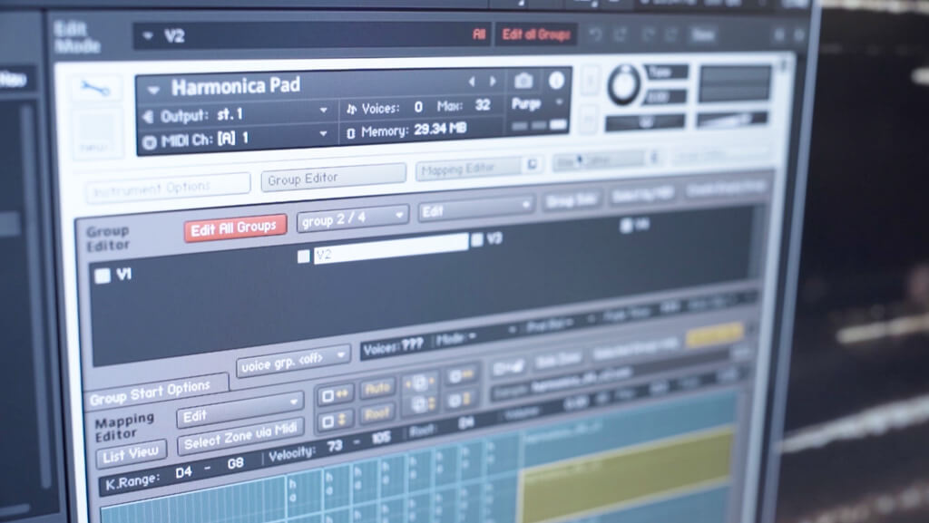Screen dimensions: 929x523
Task: Click upper auto-spread key ranges icon
Action: [419, 383]
